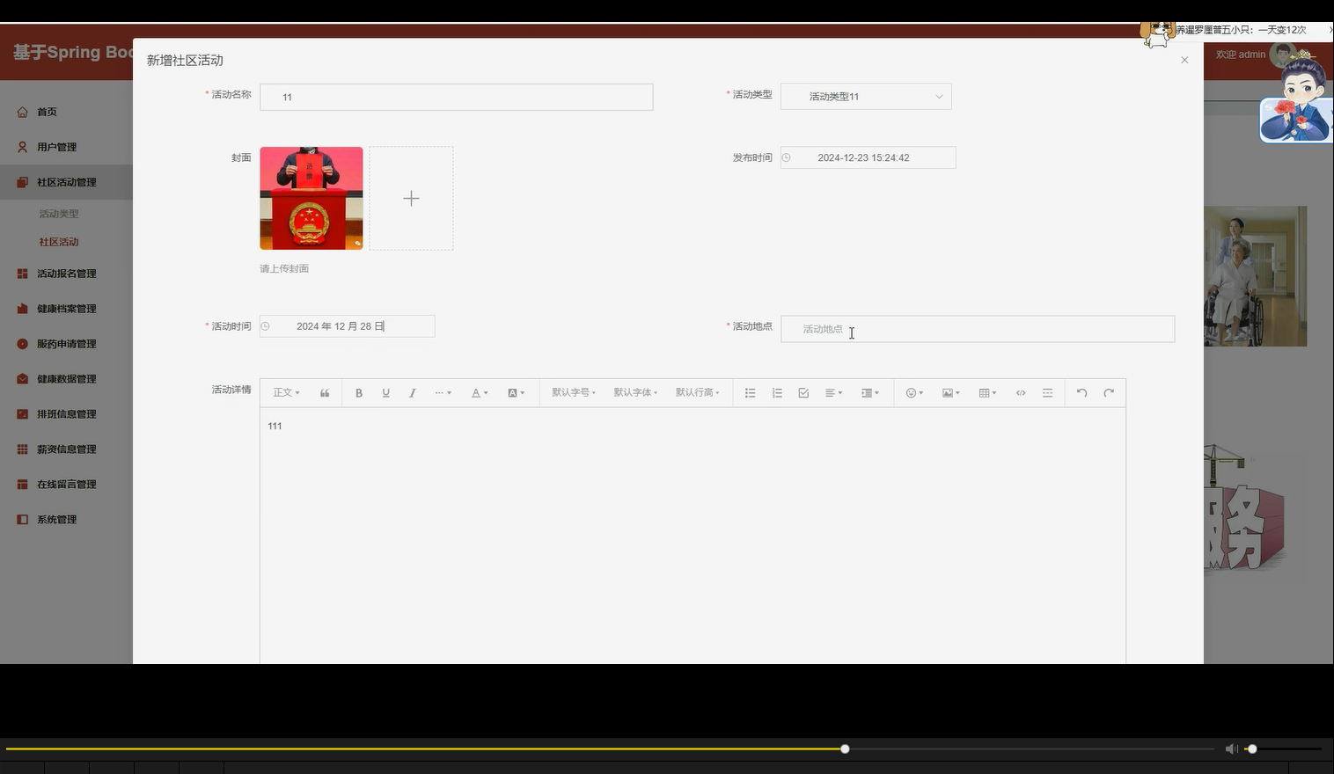Image resolution: width=1334 pixels, height=774 pixels.
Task: Open 健康档案管理 in the sidebar
Action: [x=66, y=309]
